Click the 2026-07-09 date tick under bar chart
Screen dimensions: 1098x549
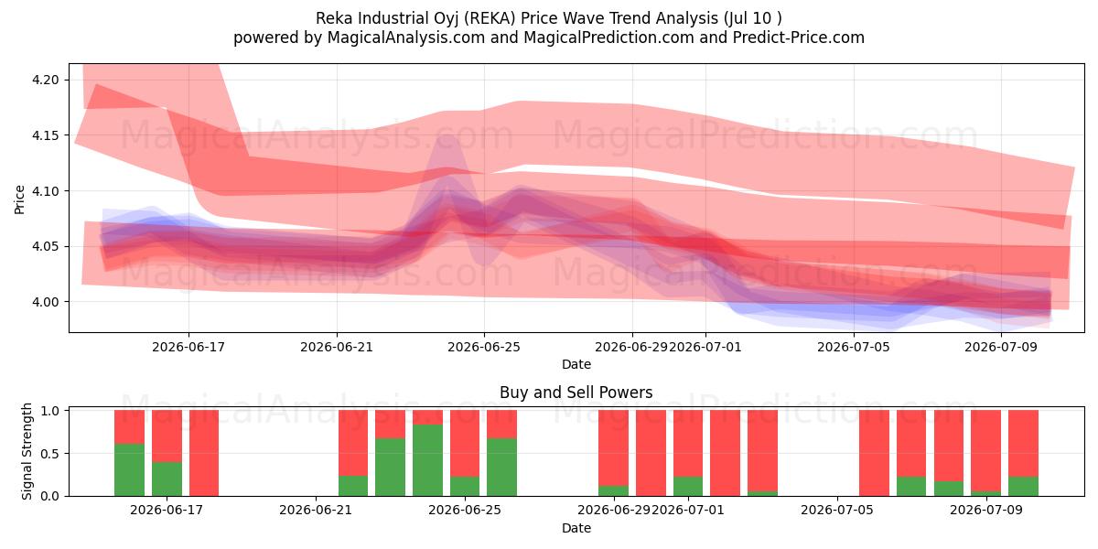986,511
